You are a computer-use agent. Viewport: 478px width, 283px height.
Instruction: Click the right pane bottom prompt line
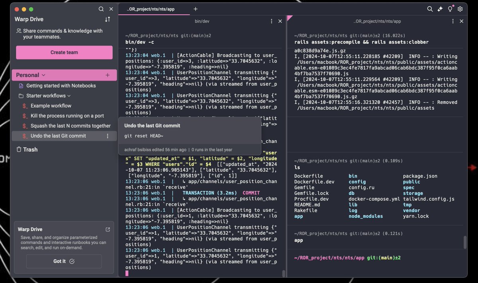click(x=347, y=258)
